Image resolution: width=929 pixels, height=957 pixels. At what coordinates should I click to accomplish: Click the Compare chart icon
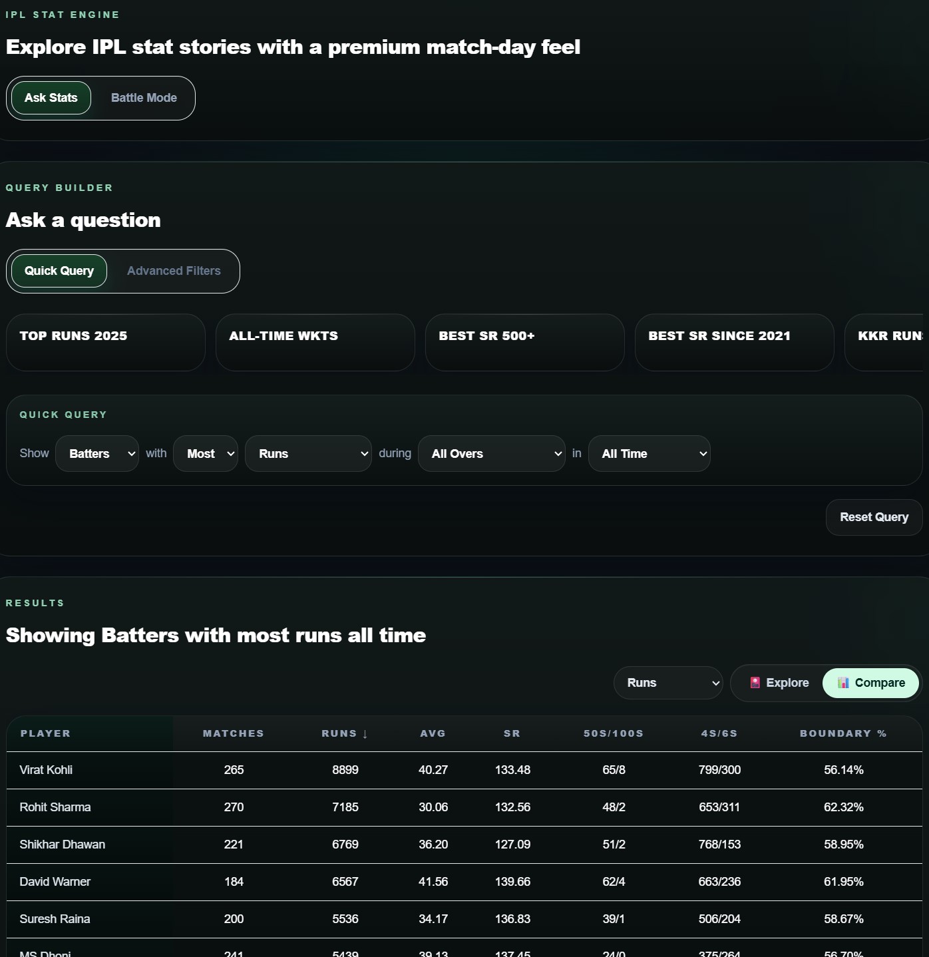tap(843, 683)
